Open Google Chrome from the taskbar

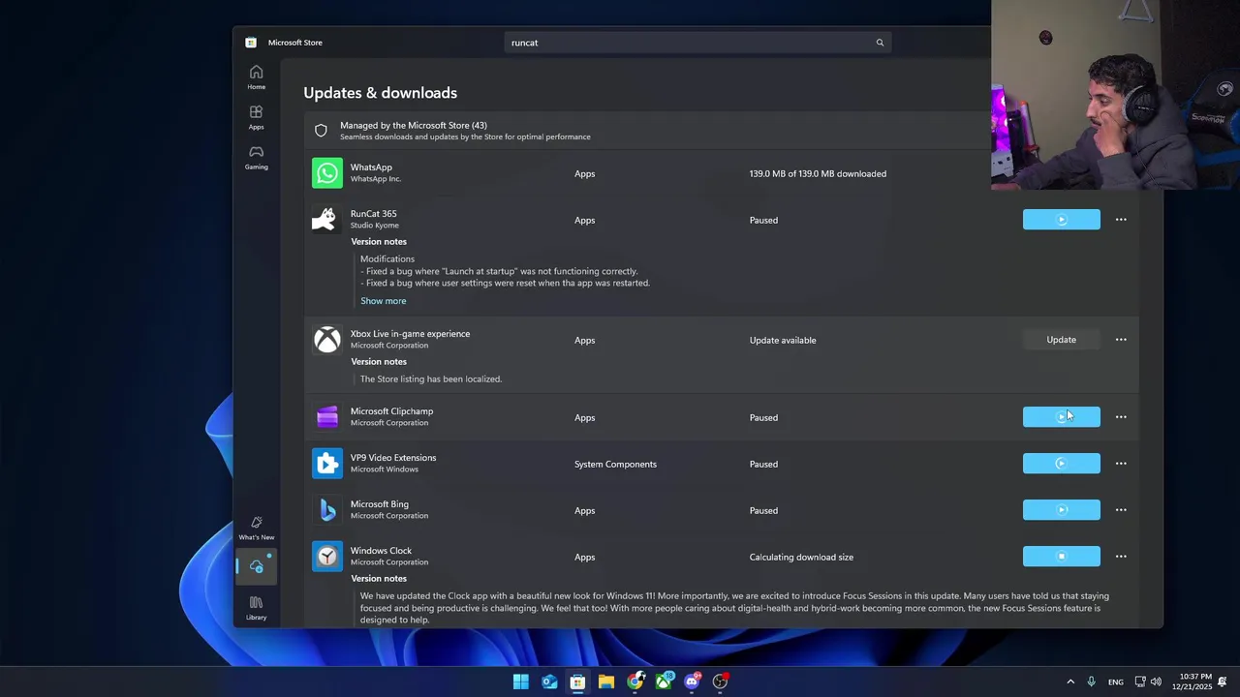pyautogui.click(x=635, y=682)
